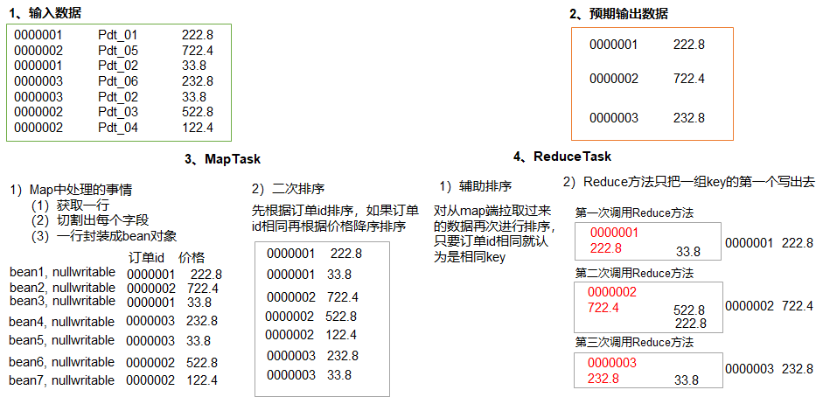Click the label 第二次调用Reduce方法
823x397 pixels.
[635, 273]
